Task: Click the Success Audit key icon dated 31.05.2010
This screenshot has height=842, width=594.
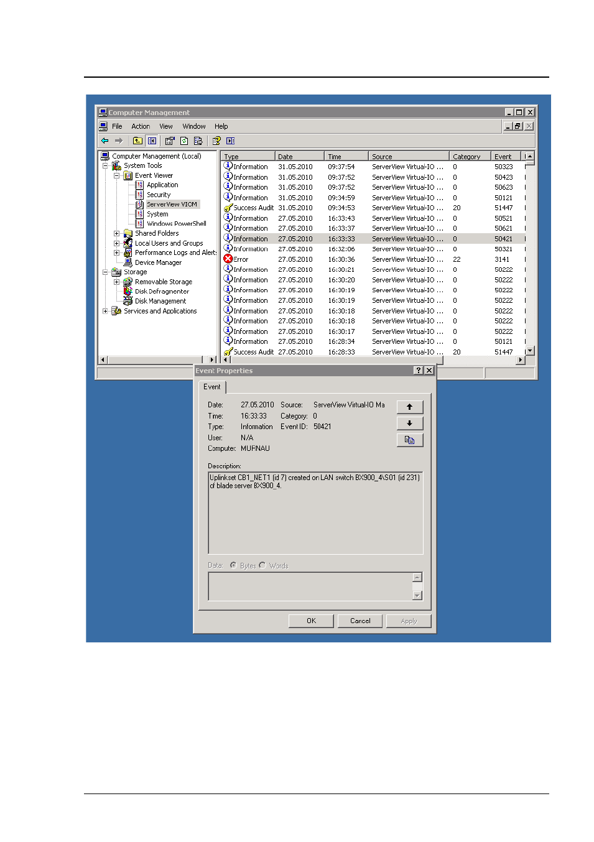Action: (228, 208)
